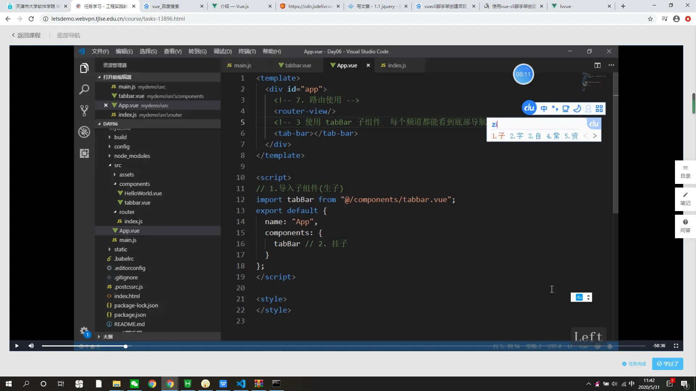Bookmark this page with star icon

click(650, 19)
